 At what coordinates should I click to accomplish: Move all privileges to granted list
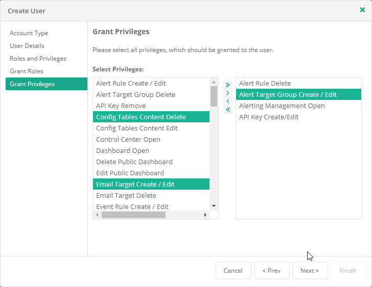pos(228,85)
